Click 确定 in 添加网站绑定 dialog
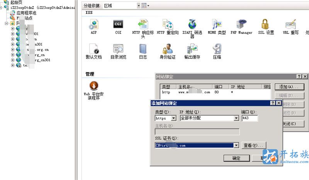309x180 pixels. pyautogui.click(x=236, y=158)
